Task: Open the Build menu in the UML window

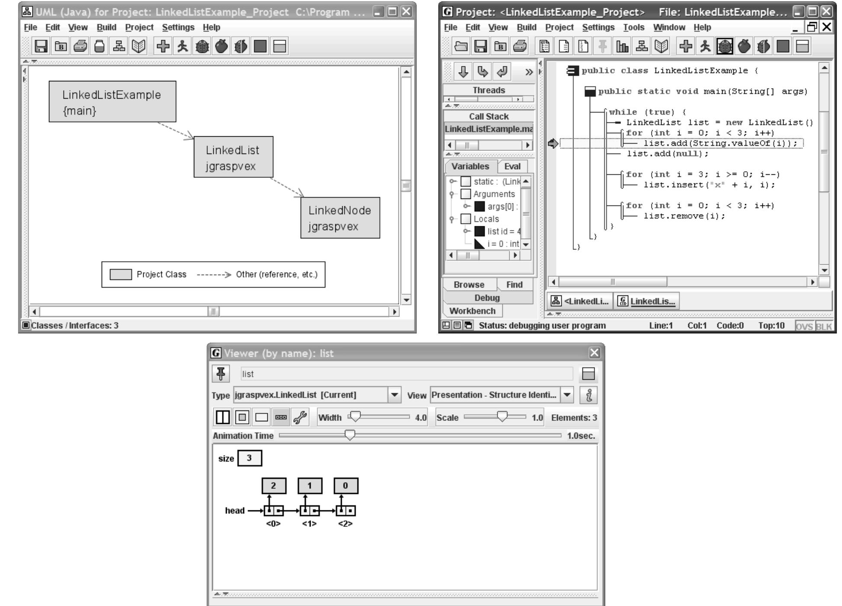Action: click(106, 27)
